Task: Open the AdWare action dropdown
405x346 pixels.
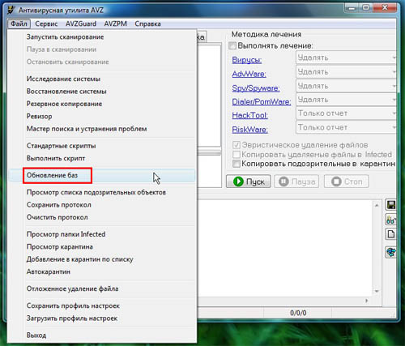Action: point(346,72)
